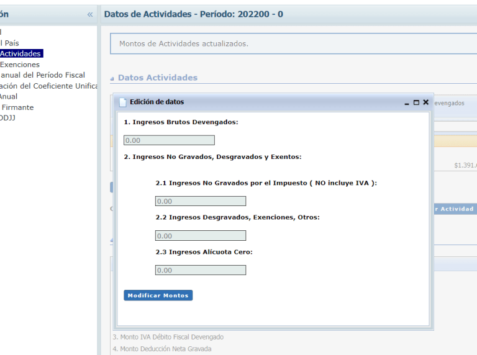This screenshot has width=477, height=355.
Task: Minimize the Edición de datos dialog
Action: pyautogui.click(x=407, y=102)
